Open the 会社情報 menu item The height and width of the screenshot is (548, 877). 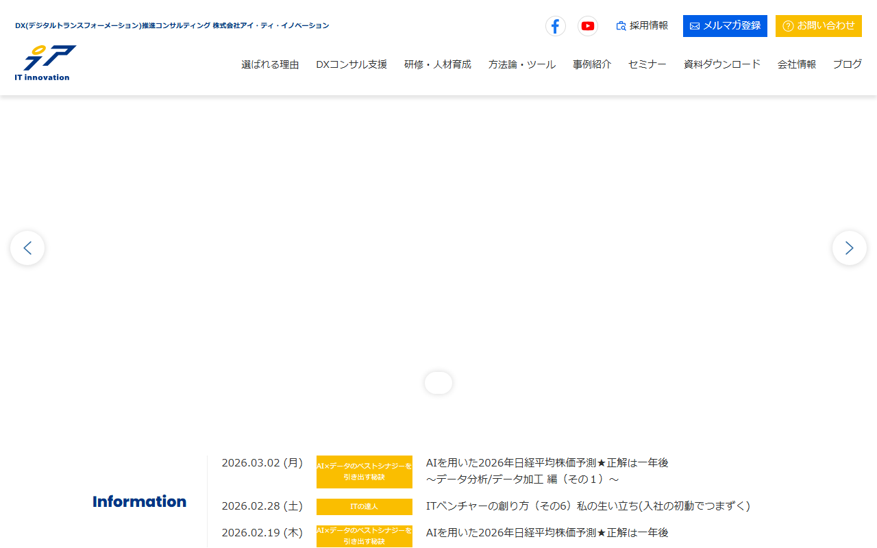coord(797,64)
